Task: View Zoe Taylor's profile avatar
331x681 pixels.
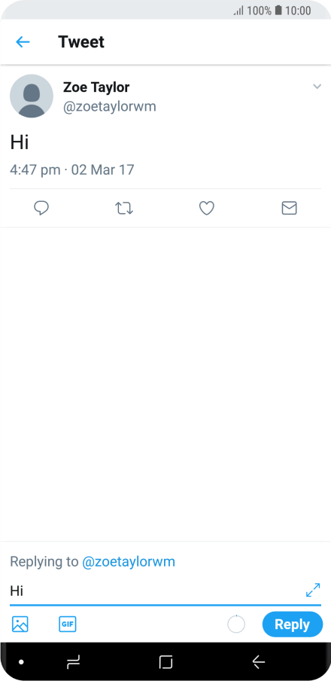Action: [x=32, y=96]
